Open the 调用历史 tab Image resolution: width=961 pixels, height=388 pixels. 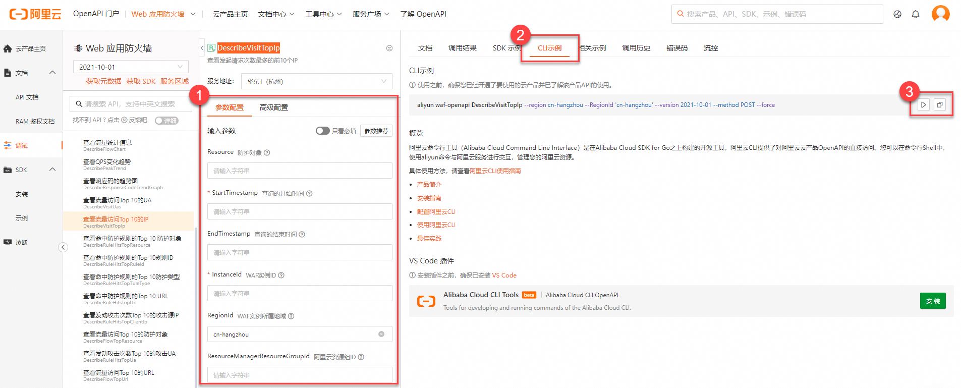pyautogui.click(x=636, y=48)
